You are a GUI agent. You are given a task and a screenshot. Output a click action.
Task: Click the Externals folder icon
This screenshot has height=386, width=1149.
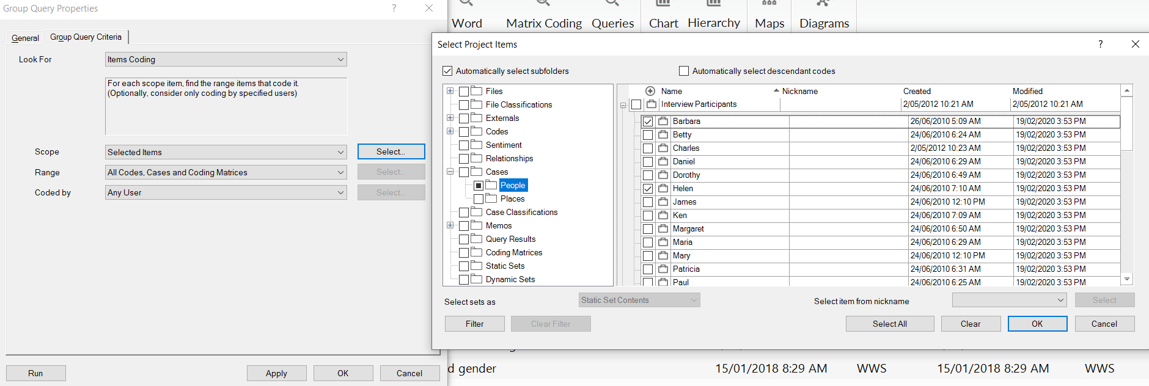point(477,118)
